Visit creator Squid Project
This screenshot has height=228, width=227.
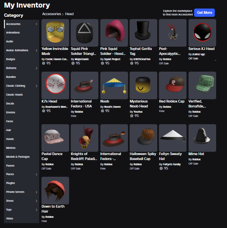(112, 59)
